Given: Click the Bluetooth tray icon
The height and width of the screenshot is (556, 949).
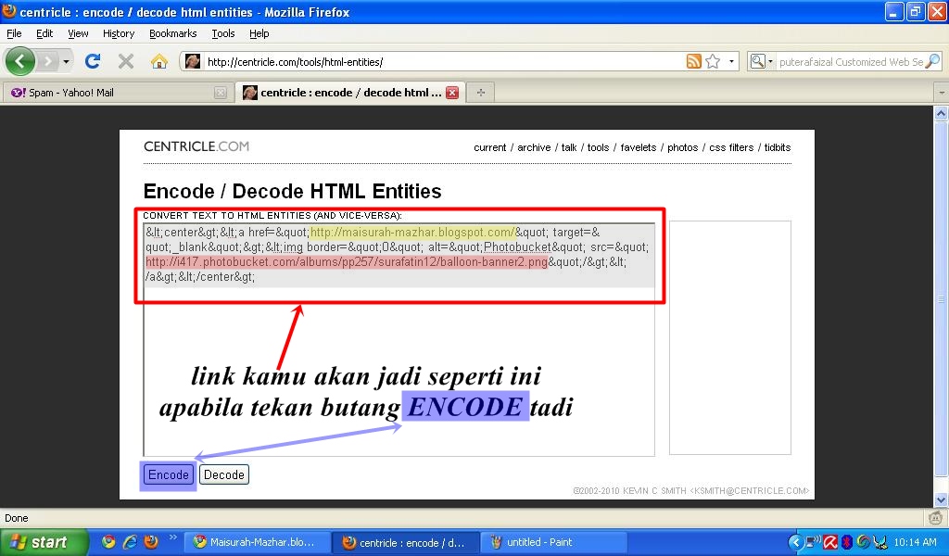Looking at the screenshot, I should click(847, 542).
